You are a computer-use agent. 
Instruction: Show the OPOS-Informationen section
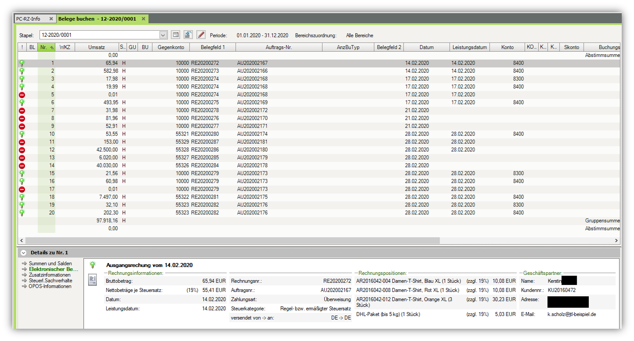tap(50, 286)
